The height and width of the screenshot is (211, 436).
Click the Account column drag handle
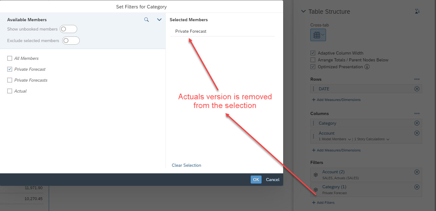tap(313, 136)
